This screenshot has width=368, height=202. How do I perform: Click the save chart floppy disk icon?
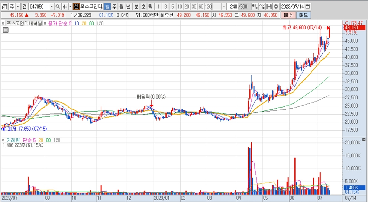tap(269, 6)
